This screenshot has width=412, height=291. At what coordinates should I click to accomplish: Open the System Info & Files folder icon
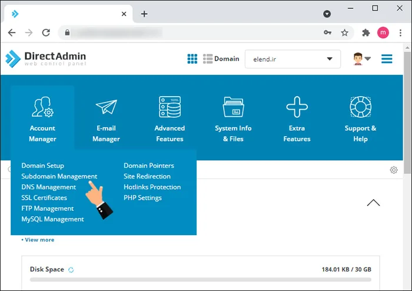(x=233, y=108)
